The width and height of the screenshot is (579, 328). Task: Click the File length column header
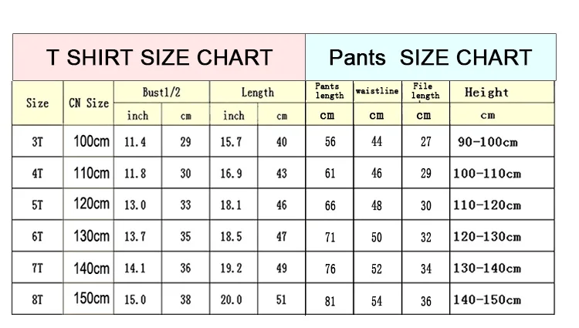(425, 91)
